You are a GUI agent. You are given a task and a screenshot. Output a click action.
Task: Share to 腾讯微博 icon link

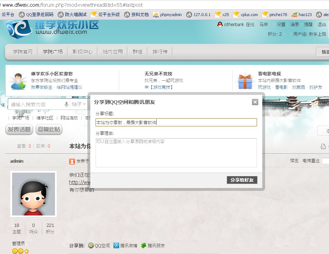(125, 245)
